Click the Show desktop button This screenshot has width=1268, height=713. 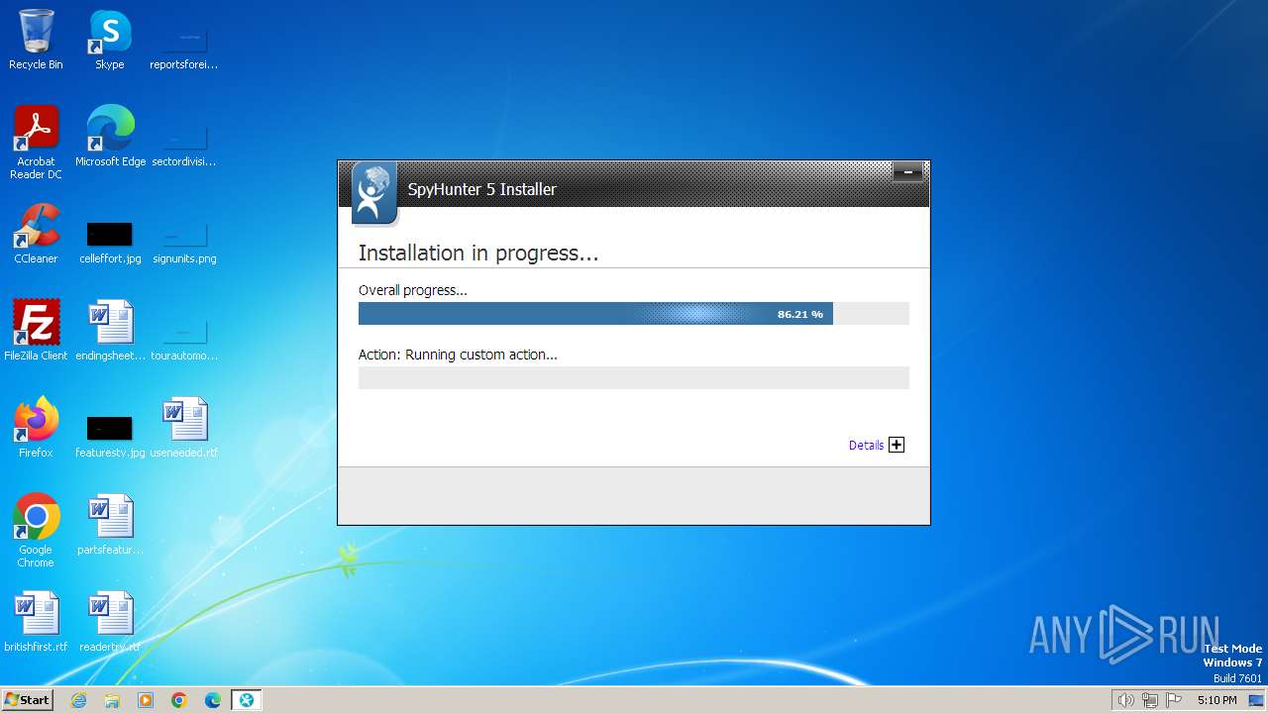pos(1256,700)
